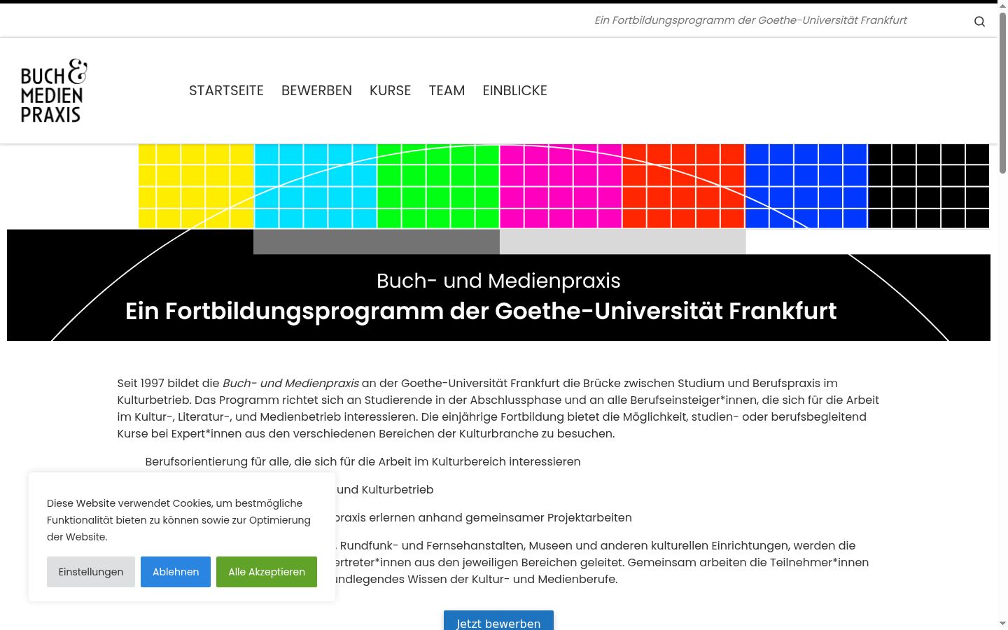
Task: Click the top tagline 'Ein Fortbildungsprogramm der Goethe-Universität Frankfurt'
Action: (x=750, y=20)
